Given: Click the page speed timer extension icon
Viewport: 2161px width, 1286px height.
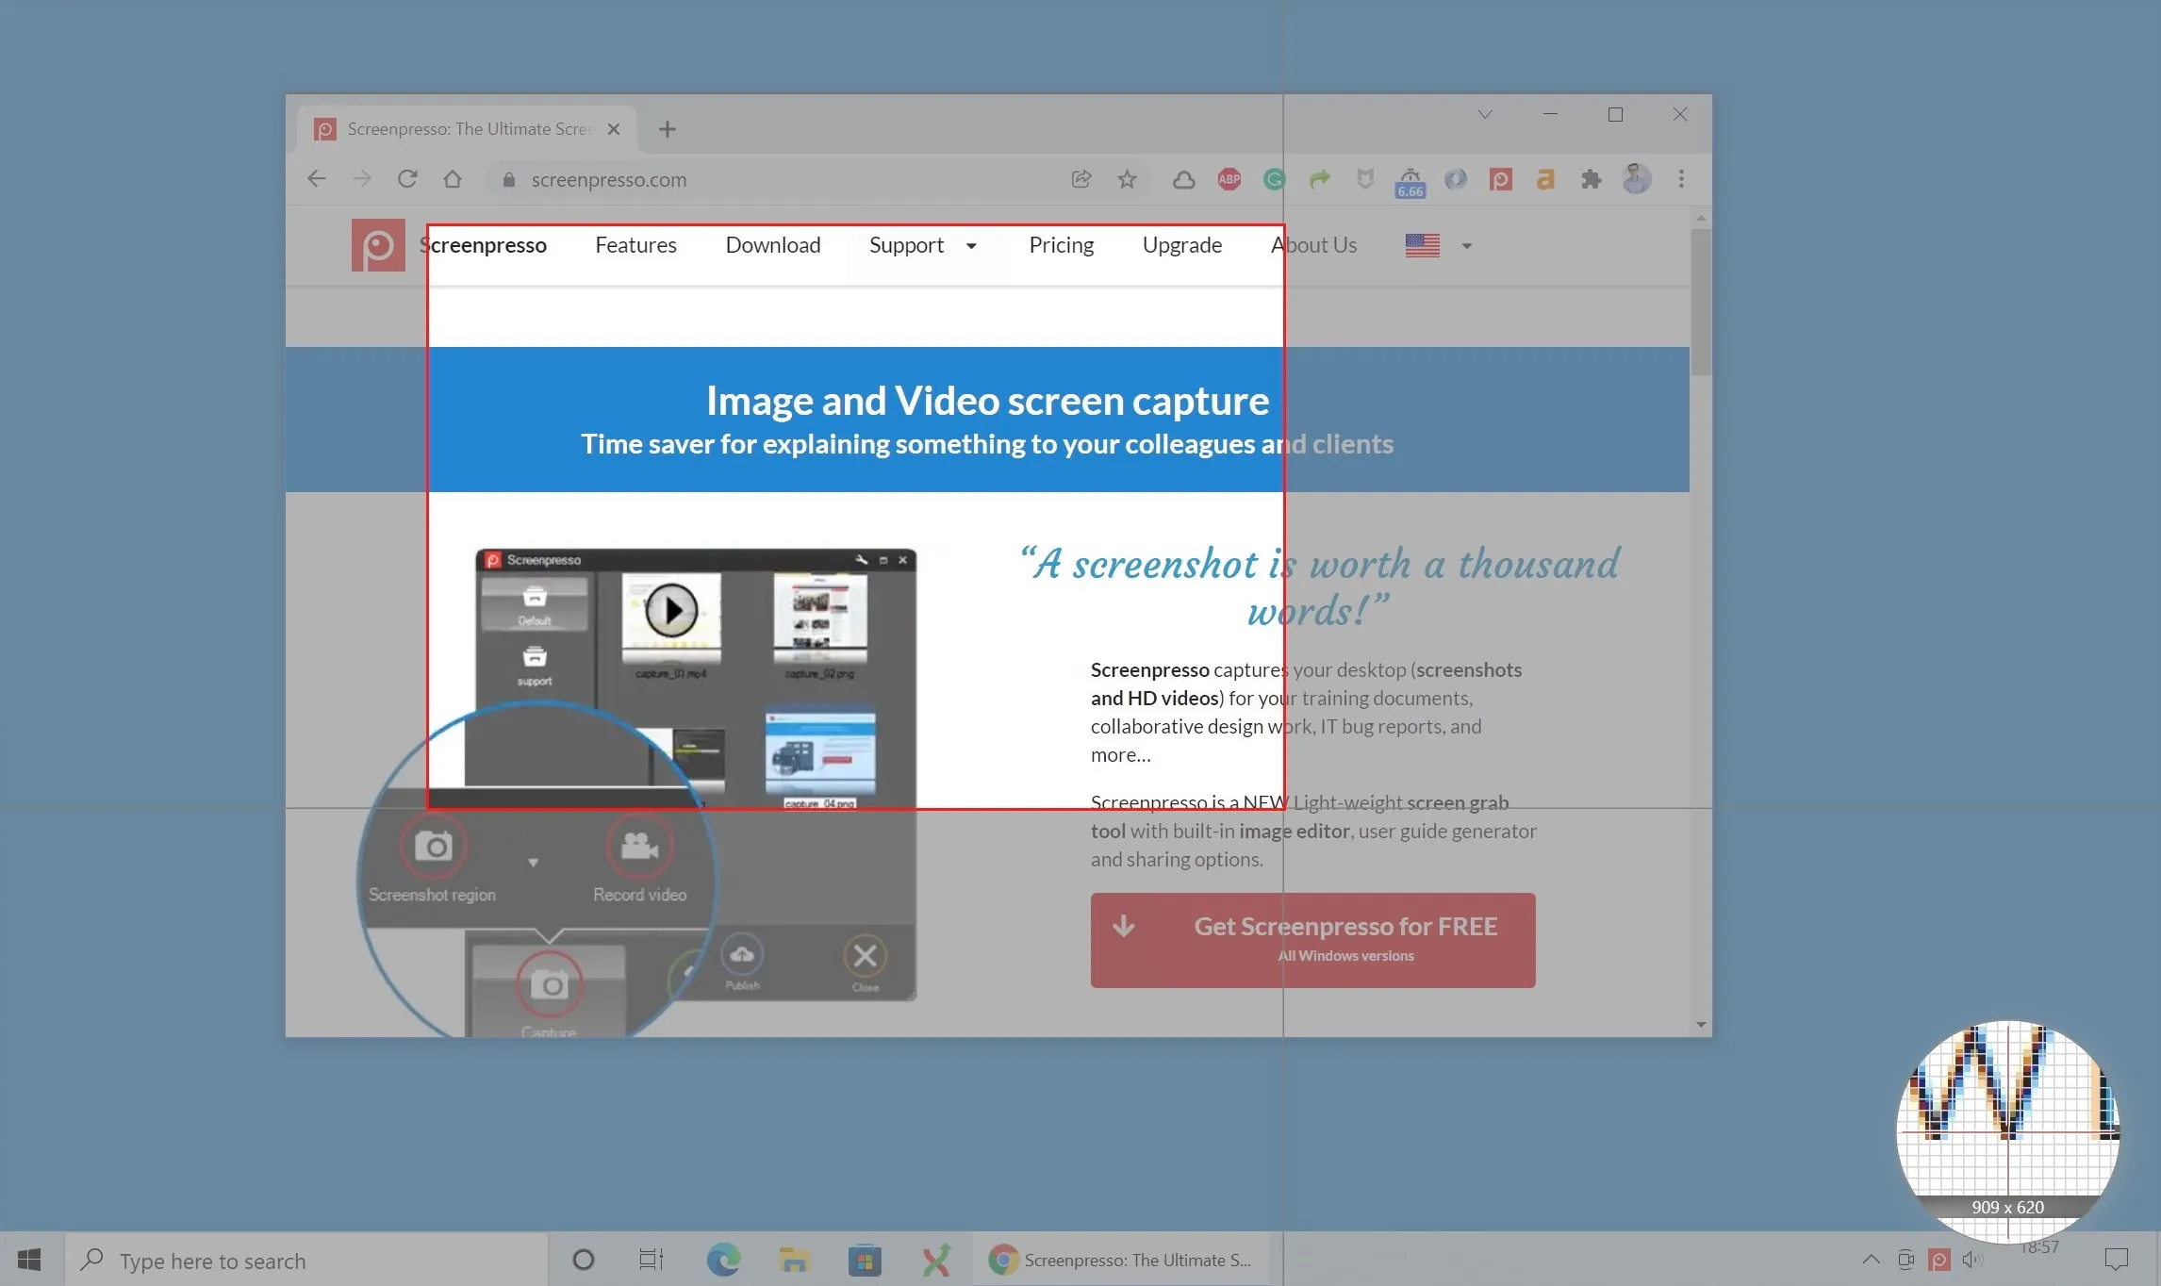Looking at the screenshot, I should (x=1410, y=181).
